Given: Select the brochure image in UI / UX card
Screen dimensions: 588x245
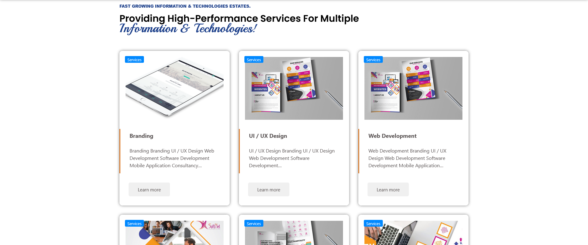Looking at the screenshot, I should click(x=294, y=88).
